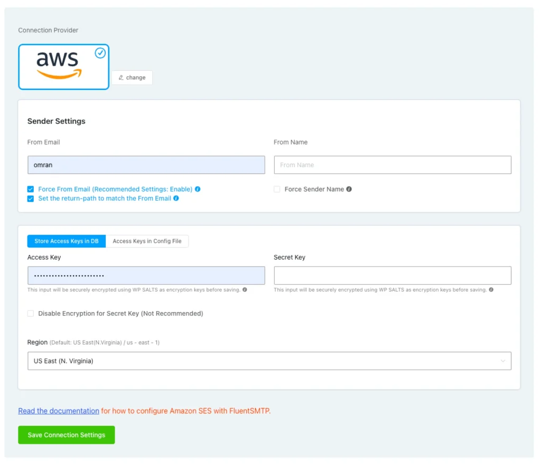Image resolution: width=541 pixels, height=466 pixels.
Task: Open info icon under Secret Key note
Action: point(491,289)
